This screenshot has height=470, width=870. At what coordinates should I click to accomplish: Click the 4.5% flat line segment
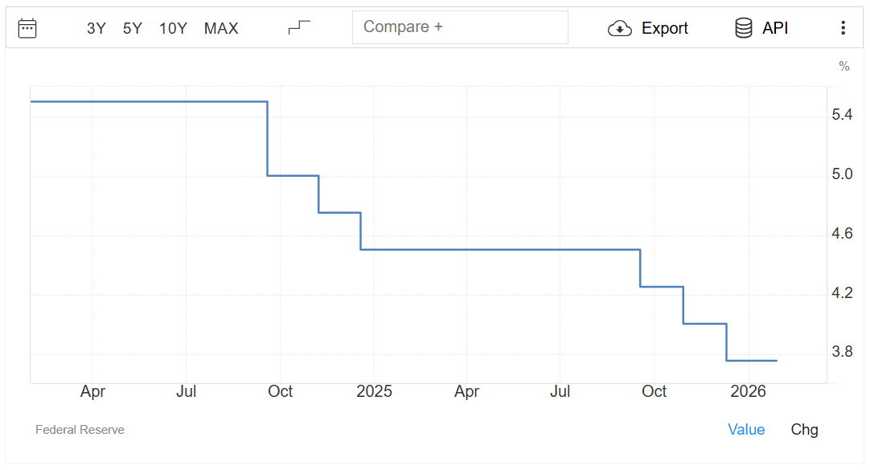[x=499, y=250]
